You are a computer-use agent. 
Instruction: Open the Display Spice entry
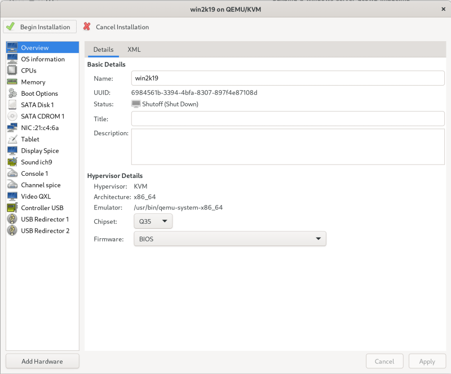pos(42,150)
